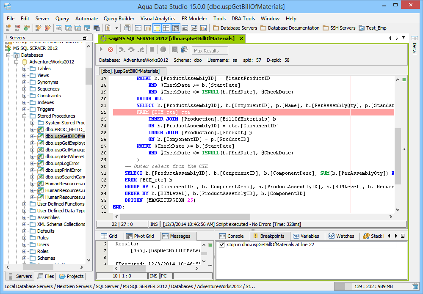Expand the User Defined Functions node

pyautogui.click(x=25, y=204)
